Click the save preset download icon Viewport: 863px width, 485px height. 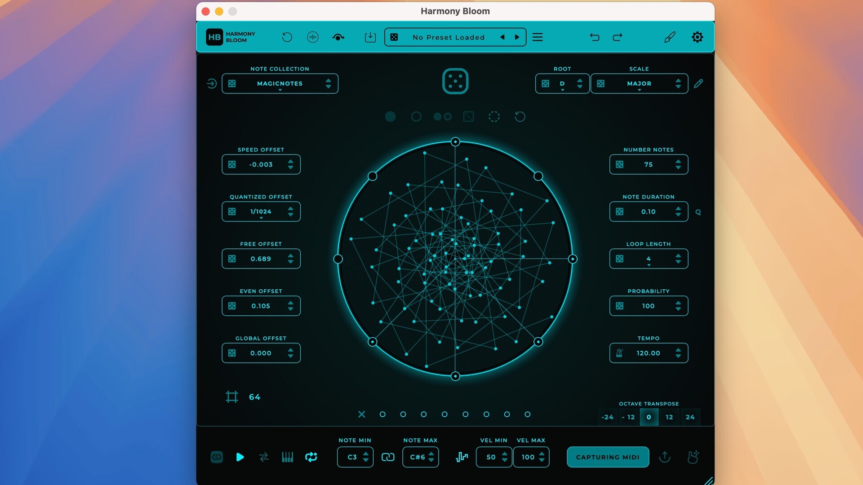pyautogui.click(x=370, y=37)
